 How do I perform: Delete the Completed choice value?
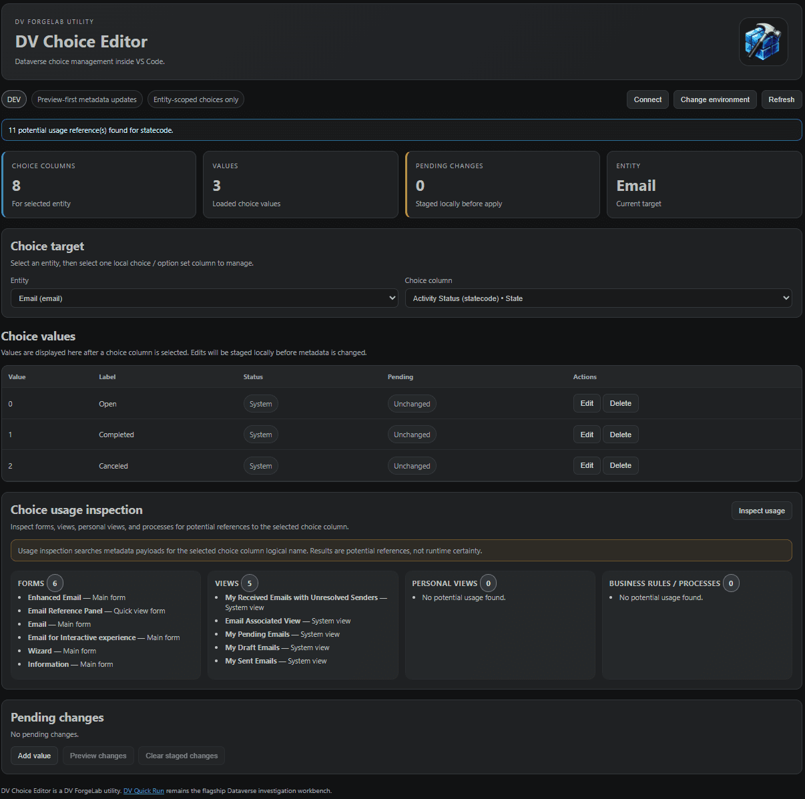(x=620, y=435)
